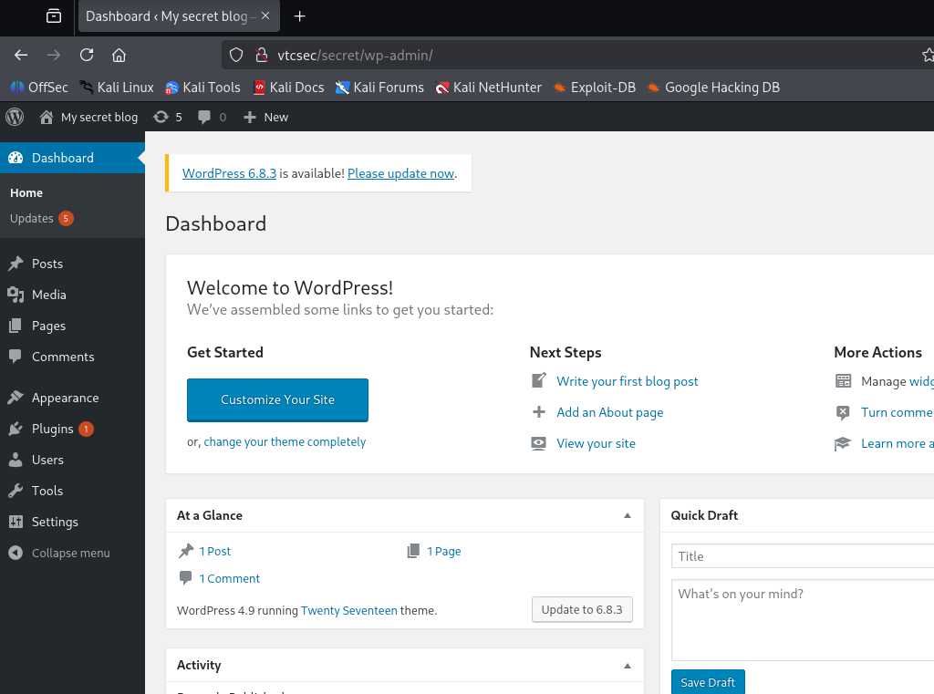Click Quick Draft Title field
The height and width of the screenshot is (694, 934).
click(803, 555)
